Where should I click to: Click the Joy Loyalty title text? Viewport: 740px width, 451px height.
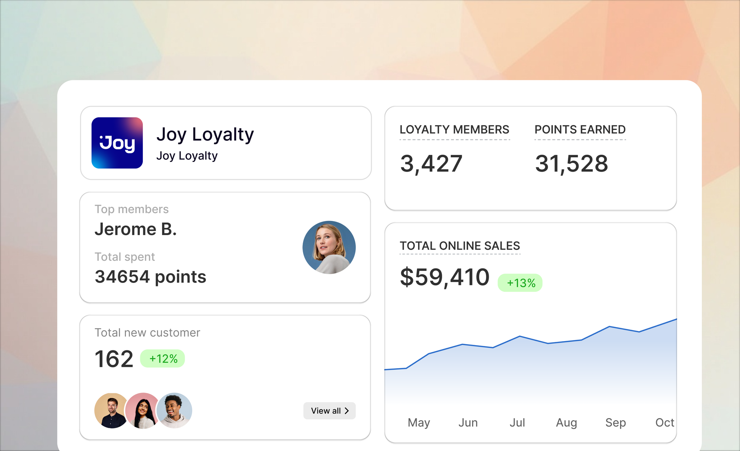pos(205,134)
